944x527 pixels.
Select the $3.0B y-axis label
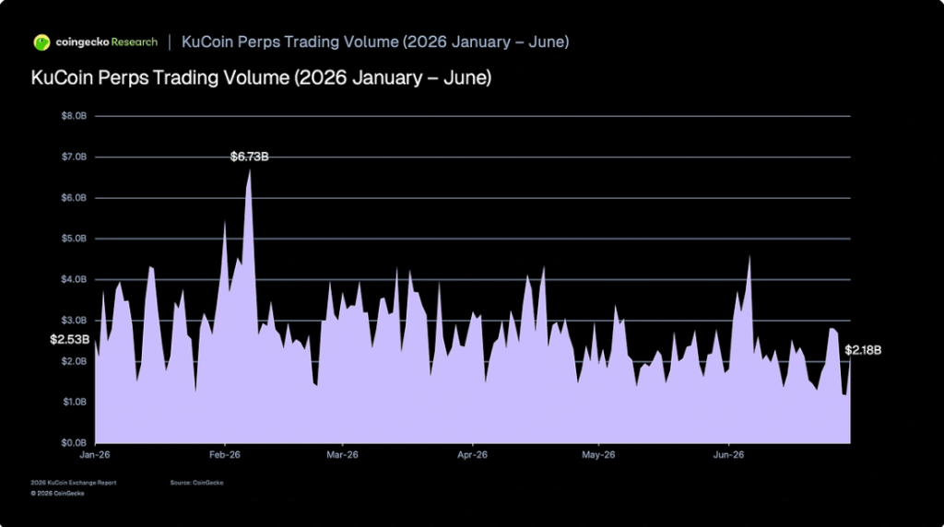tap(74, 320)
